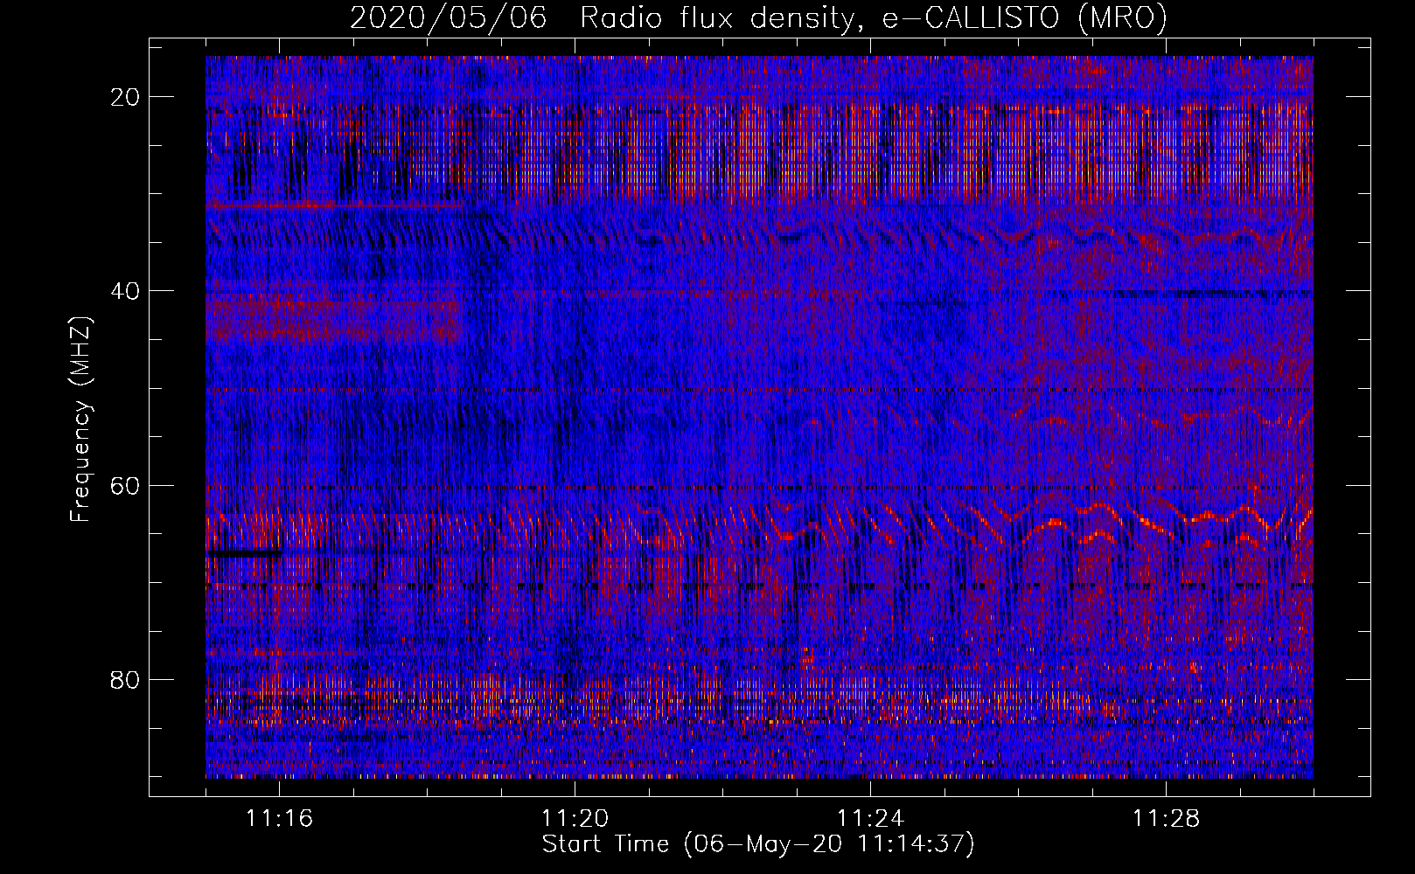Click the 'Start Time (06-May-20 11:14:37)' label
This screenshot has width=1415, height=874.
click(x=758, y=844)
